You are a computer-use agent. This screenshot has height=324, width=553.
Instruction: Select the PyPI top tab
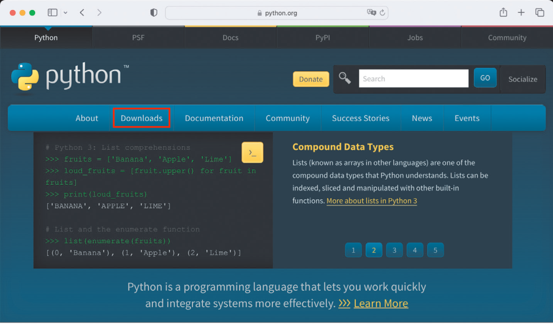(323, 37)
